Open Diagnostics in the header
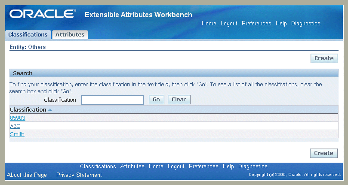The height and width of the screenshot is (185, 348). pos(305,24)
